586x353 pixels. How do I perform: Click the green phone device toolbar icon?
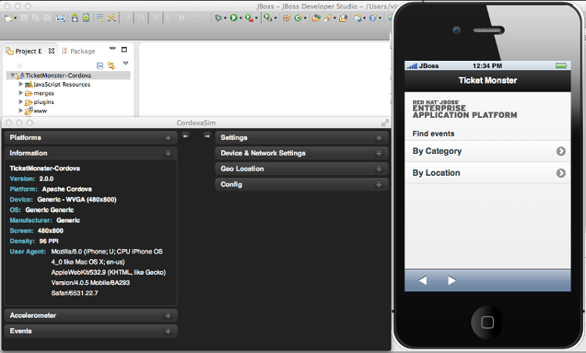point(86,17)
